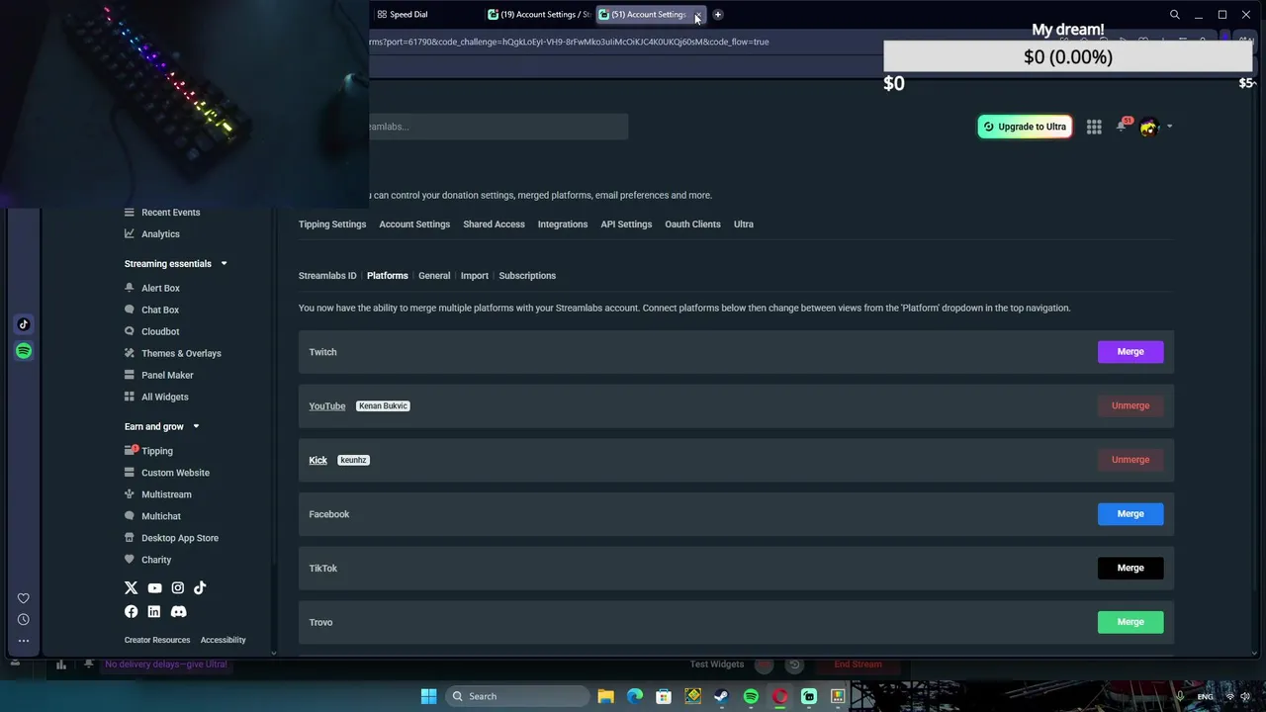The width and height of the screenshot is (1266, 712).
Task: Unmerge the YouTube account
Action: click(1130, 405)
